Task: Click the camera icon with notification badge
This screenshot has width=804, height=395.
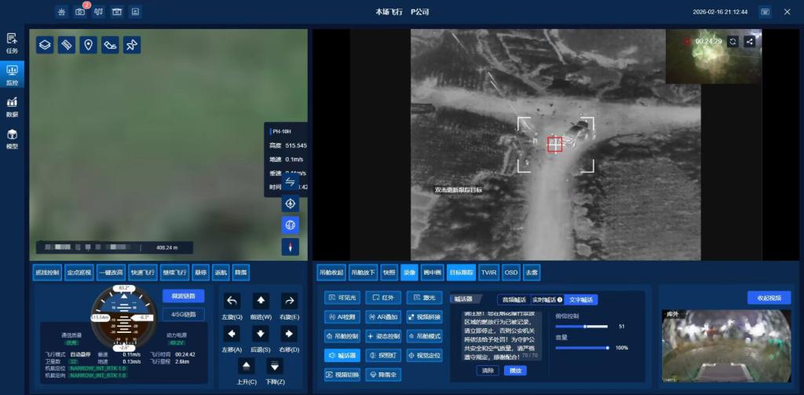Action: coord(80,12)
